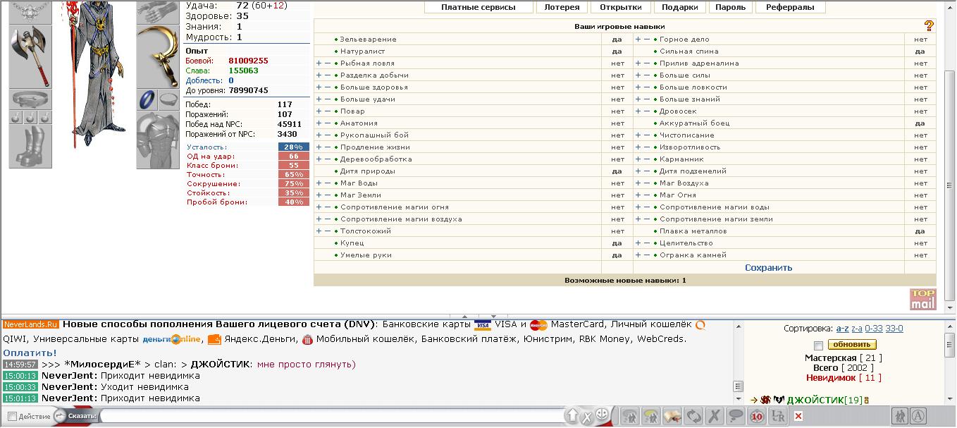Screen dimensions: 957x428
Task: Sort player list a-z
Action: point(842,329)
